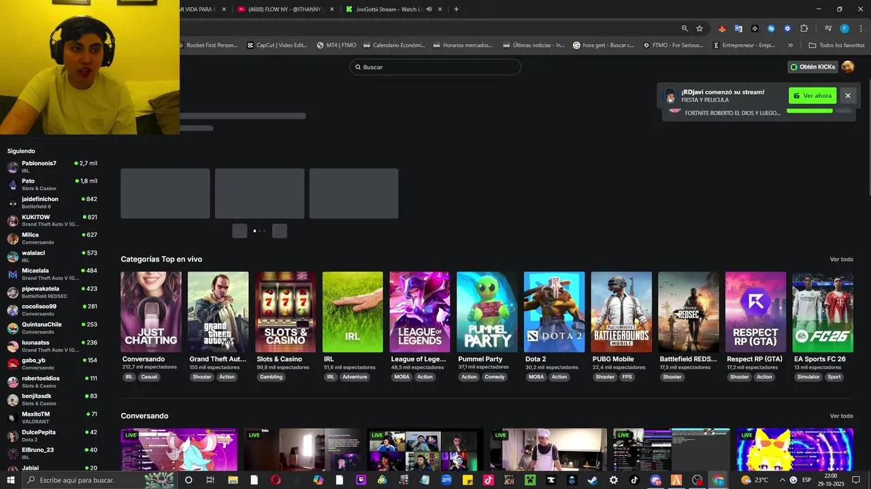Open the CapCut Video Editor bookmark
The image size is (871, 489).
[278, 45]
